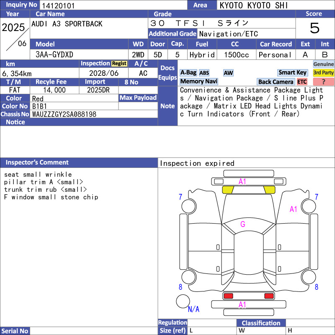Select the Memory Navi badge

point(198,81)
